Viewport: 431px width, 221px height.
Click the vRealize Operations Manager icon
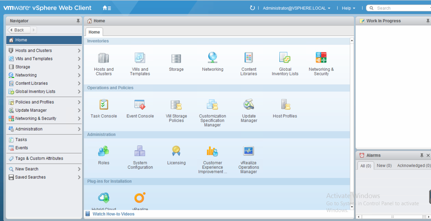pos(249,151)
